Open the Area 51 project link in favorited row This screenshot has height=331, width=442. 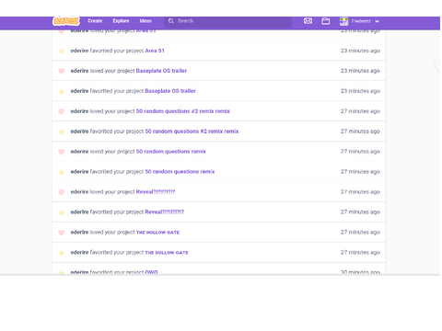(155, 51)
